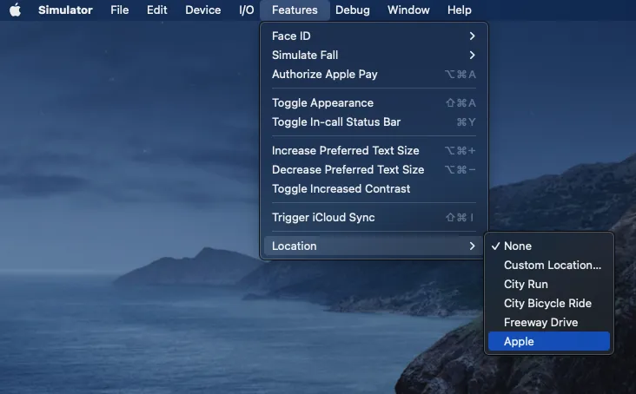Open the Debug menu
Viewport: 636px width, 394px height.
tap(353, 10)
